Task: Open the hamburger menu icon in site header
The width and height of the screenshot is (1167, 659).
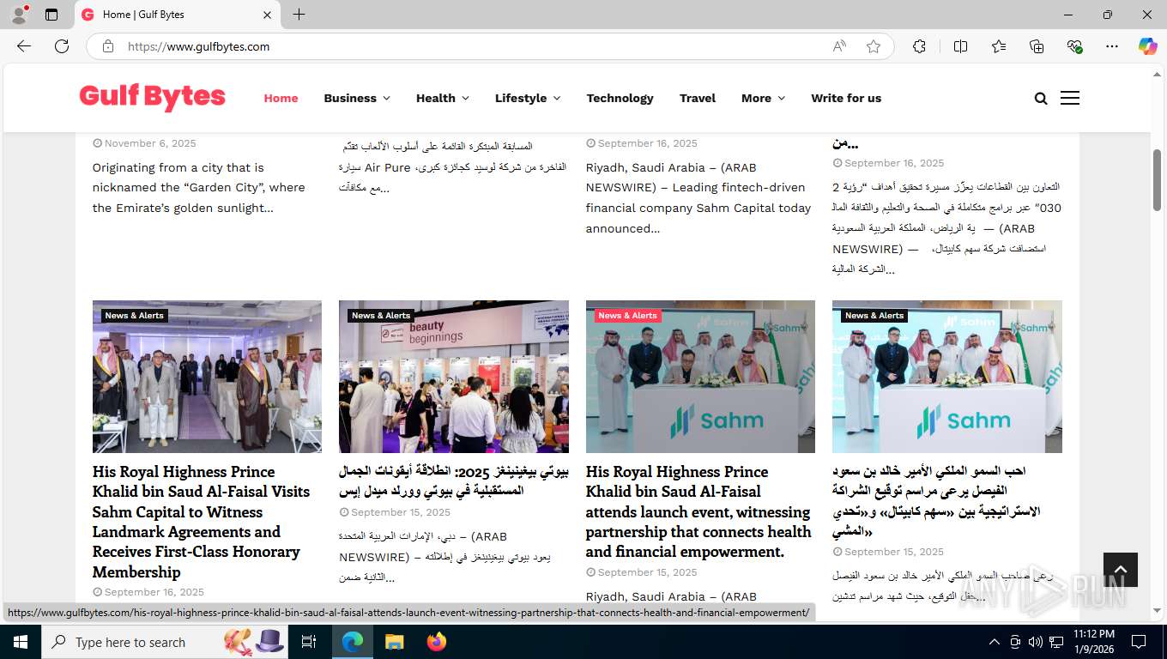Action: [x=1070, y=99]
